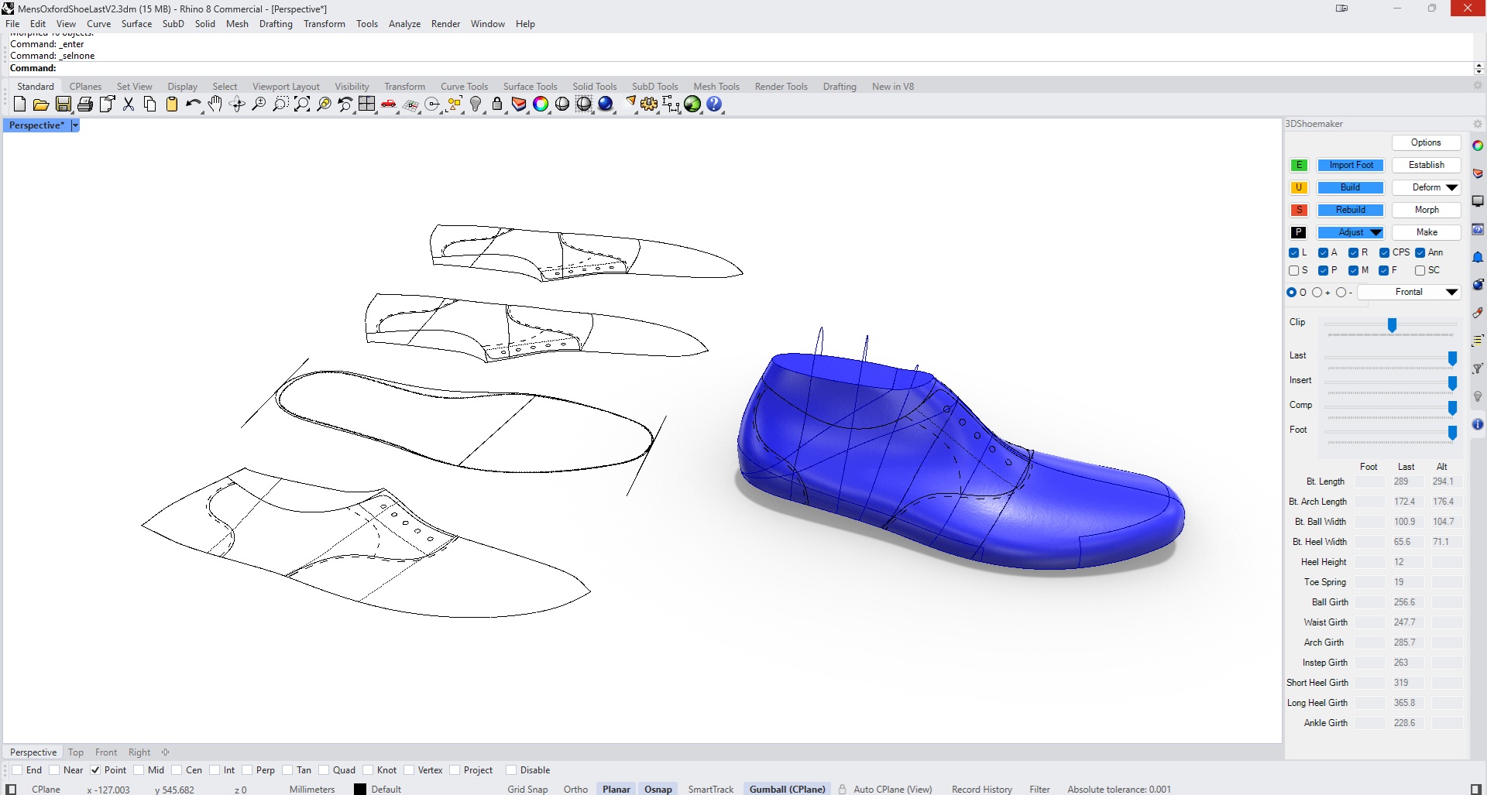
Task: Click the Import Foot button
Action: [1350, 166]
